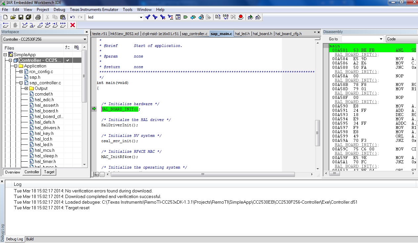
Task: Select hal_sleep.h in the file tree
Action: [46, 156]
